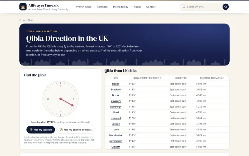Click the Home breadcrumb link
Screen dimensions: 249x156
point(22,20)
